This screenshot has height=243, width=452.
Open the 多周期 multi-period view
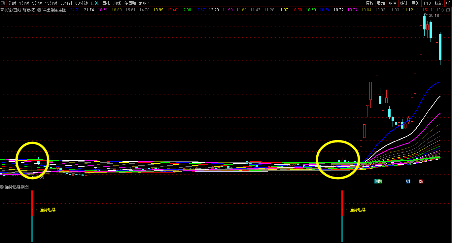[130, 3]
